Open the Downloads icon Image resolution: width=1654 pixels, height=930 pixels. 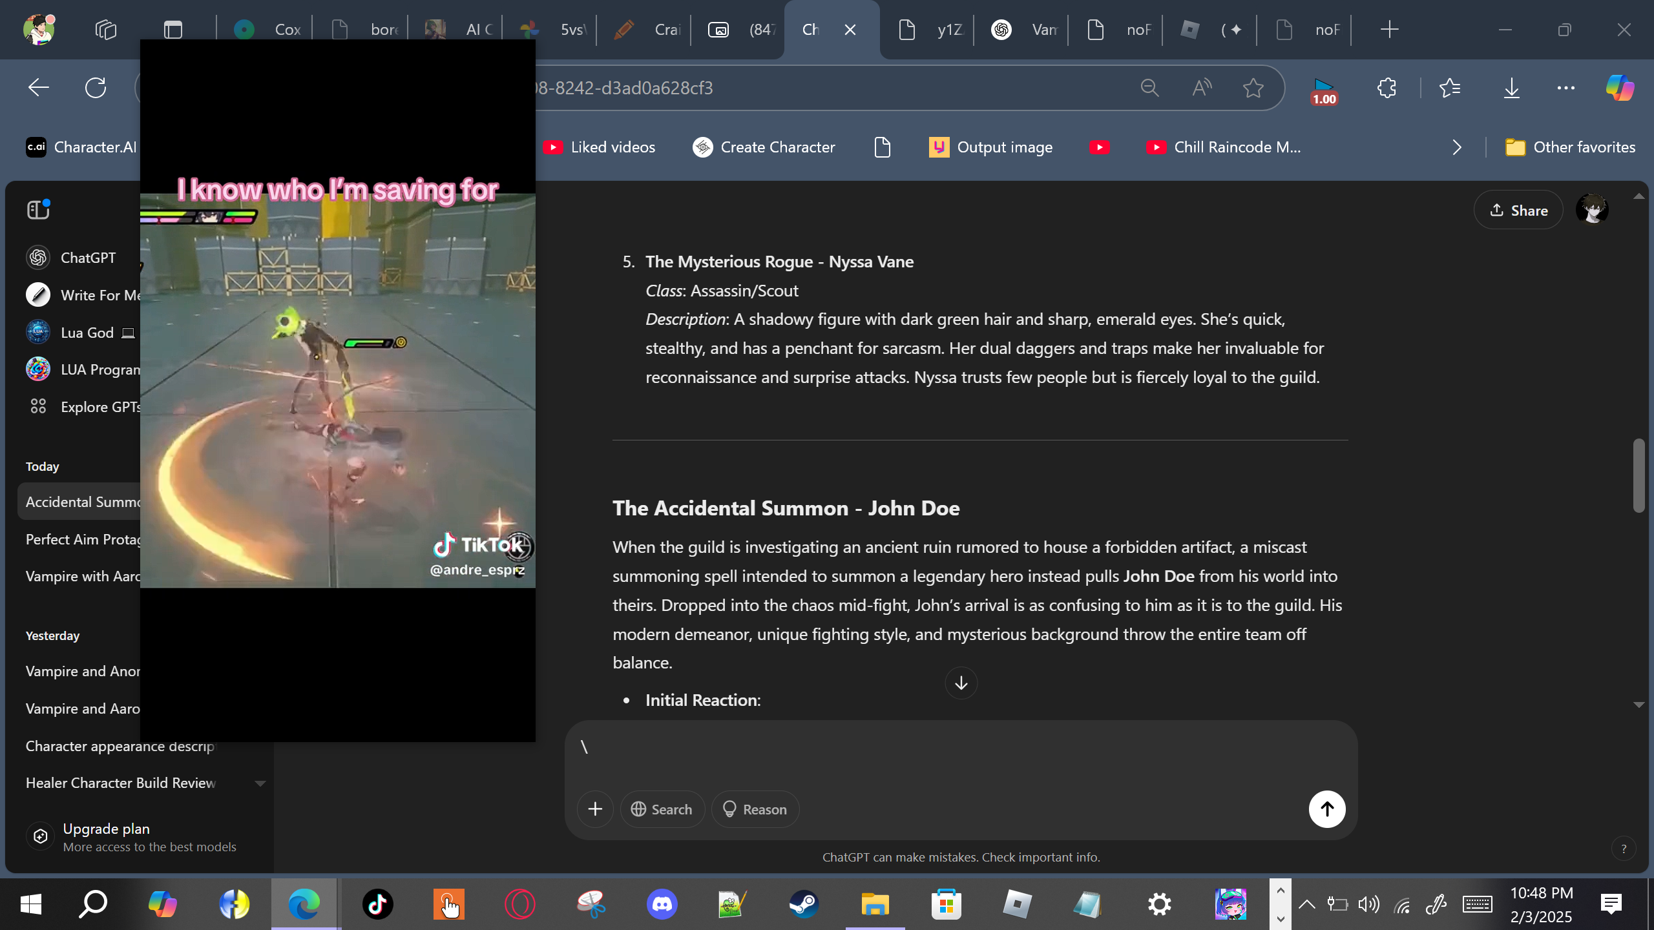(1511, 88)
